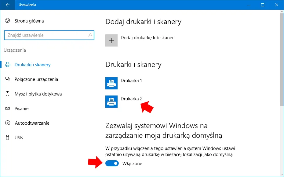Click the Strona główna gear icon
Viewport: 284px width, 177px height.
tap(7, 21)
